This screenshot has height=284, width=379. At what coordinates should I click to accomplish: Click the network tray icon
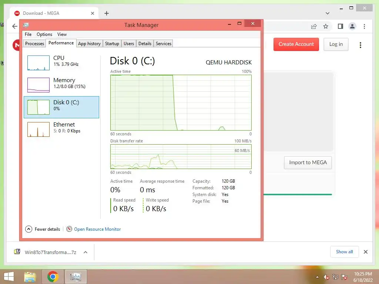coord(335,277)
